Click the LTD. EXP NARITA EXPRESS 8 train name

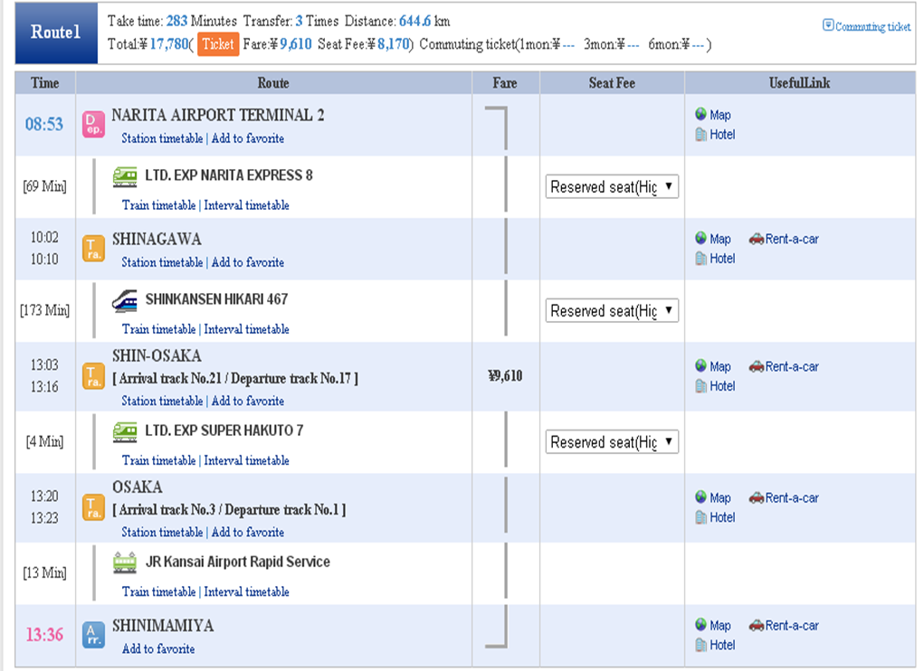pyautogui.click(x=229, y=175)
